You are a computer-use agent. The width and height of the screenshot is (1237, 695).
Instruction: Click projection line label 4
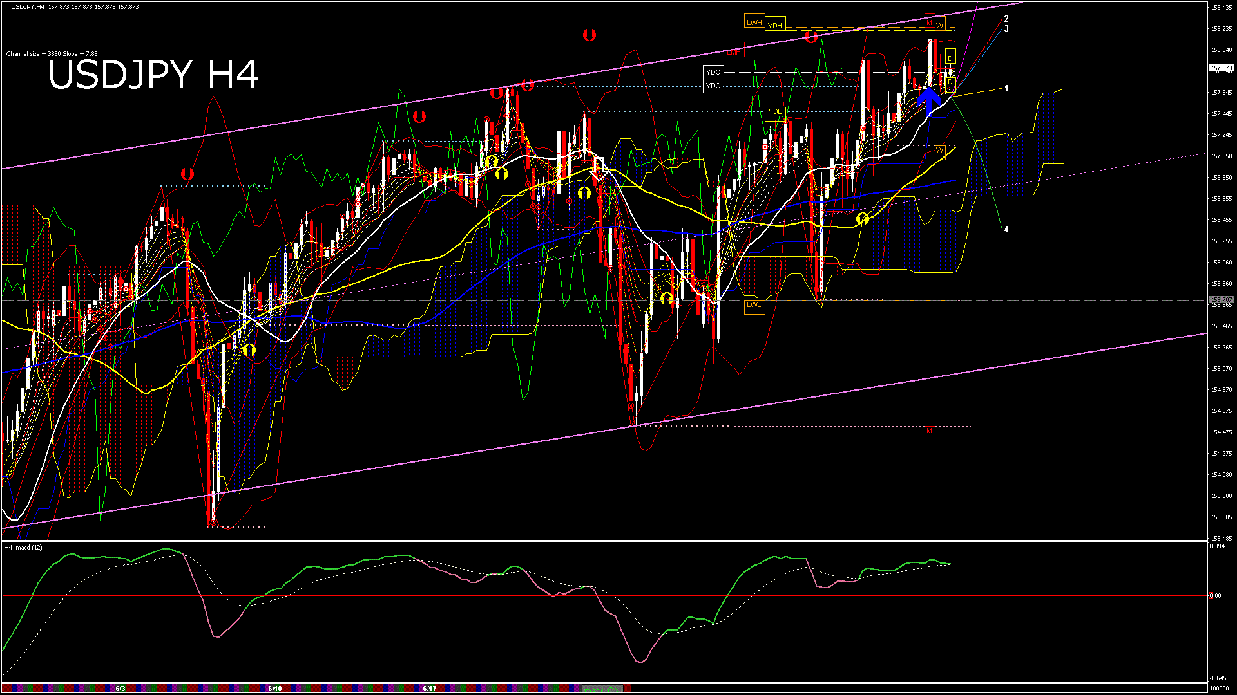(x=1006, y=229)
